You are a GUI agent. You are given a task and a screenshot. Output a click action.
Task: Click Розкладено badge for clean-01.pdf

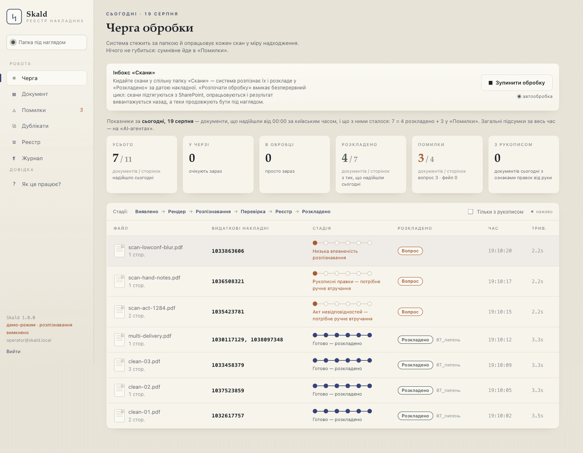[415, 416]
